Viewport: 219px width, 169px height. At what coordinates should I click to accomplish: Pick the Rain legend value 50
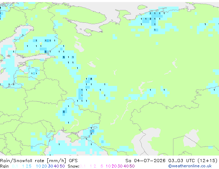coord(62,166)
